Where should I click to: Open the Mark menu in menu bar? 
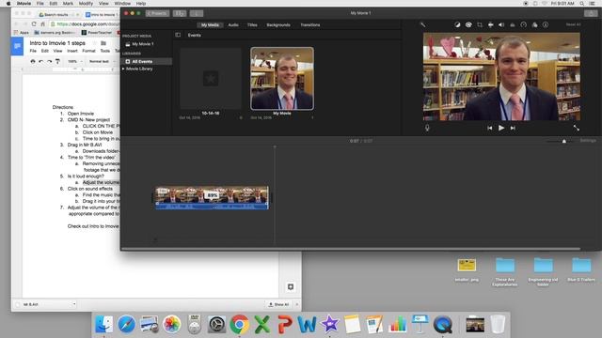[x=68, y=4]
